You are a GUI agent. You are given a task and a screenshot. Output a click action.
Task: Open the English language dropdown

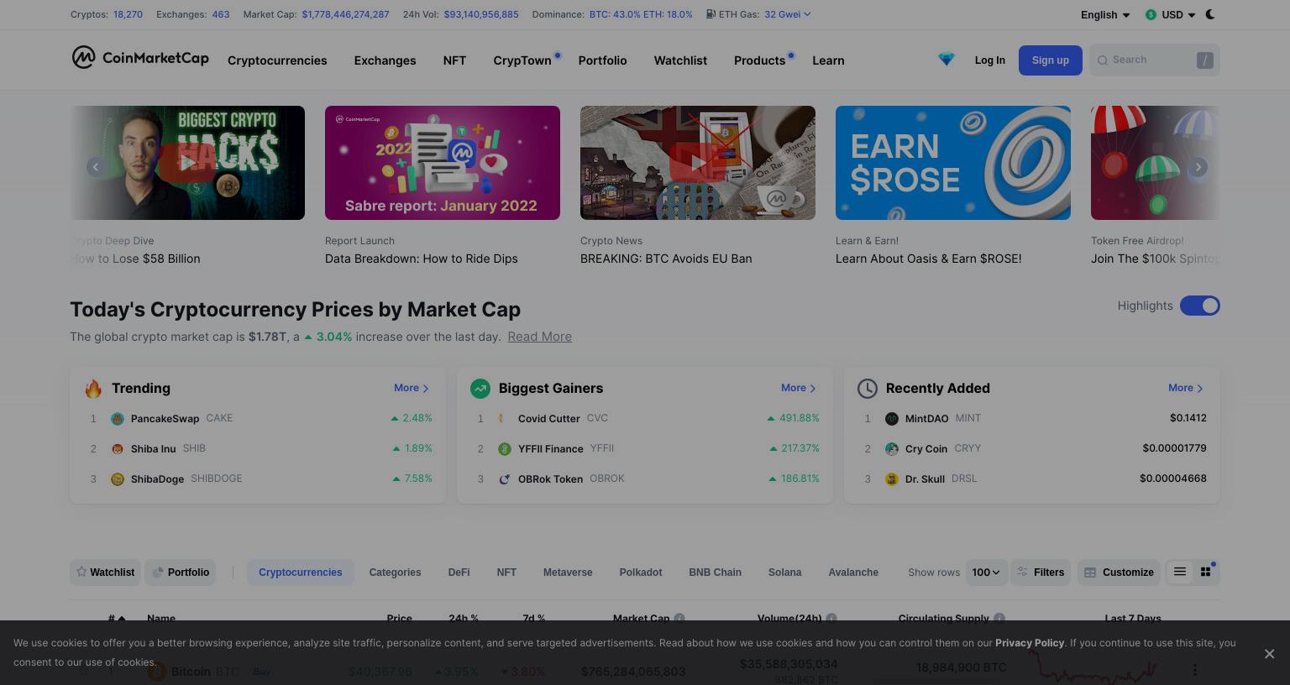pyautogui.click(x=1105, y=15)
